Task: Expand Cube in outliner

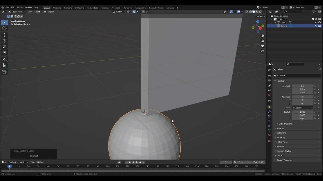Action: [275, 22]
